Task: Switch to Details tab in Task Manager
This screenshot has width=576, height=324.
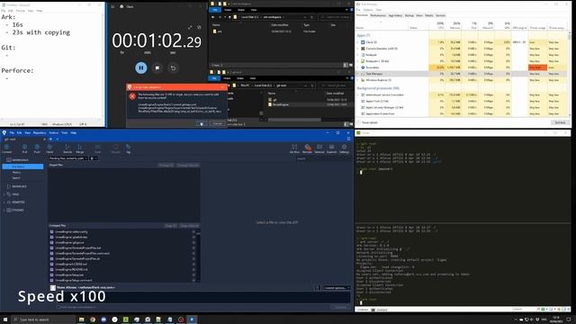Action: coord(429,15)
